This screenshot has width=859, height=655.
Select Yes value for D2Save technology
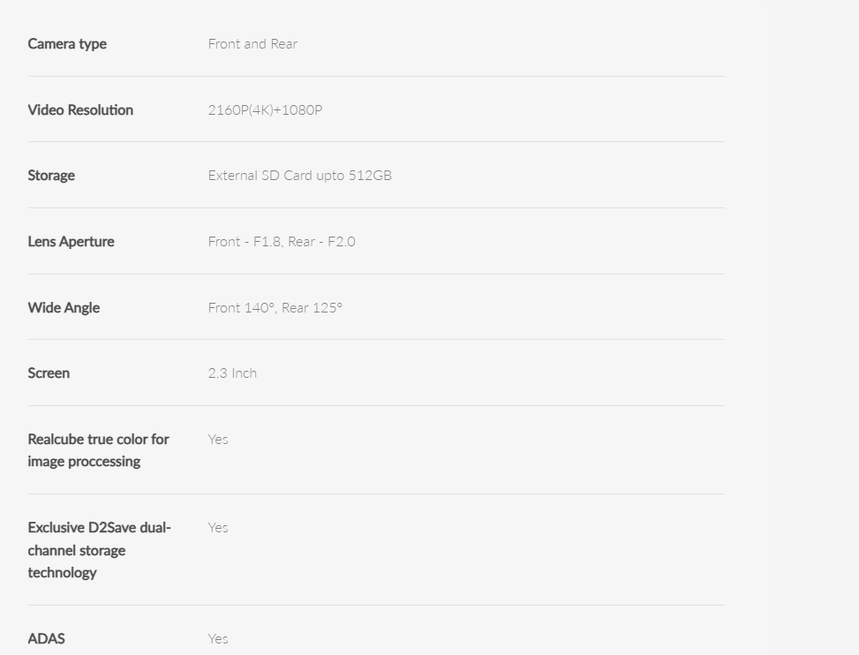218,527
